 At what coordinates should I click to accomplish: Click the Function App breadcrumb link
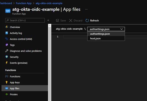tap(24, 3)
